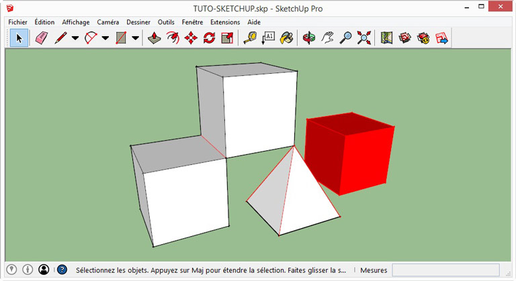Click the user sign-in status icon
Image resolution: width=516 pixels, height=281 pixels.
click(x=44, y=270)
